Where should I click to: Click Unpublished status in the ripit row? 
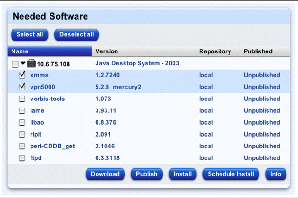click(262, 134)
